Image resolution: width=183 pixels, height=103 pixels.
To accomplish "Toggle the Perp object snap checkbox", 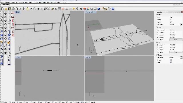I will pyautogui.click(x=46, y=102).
